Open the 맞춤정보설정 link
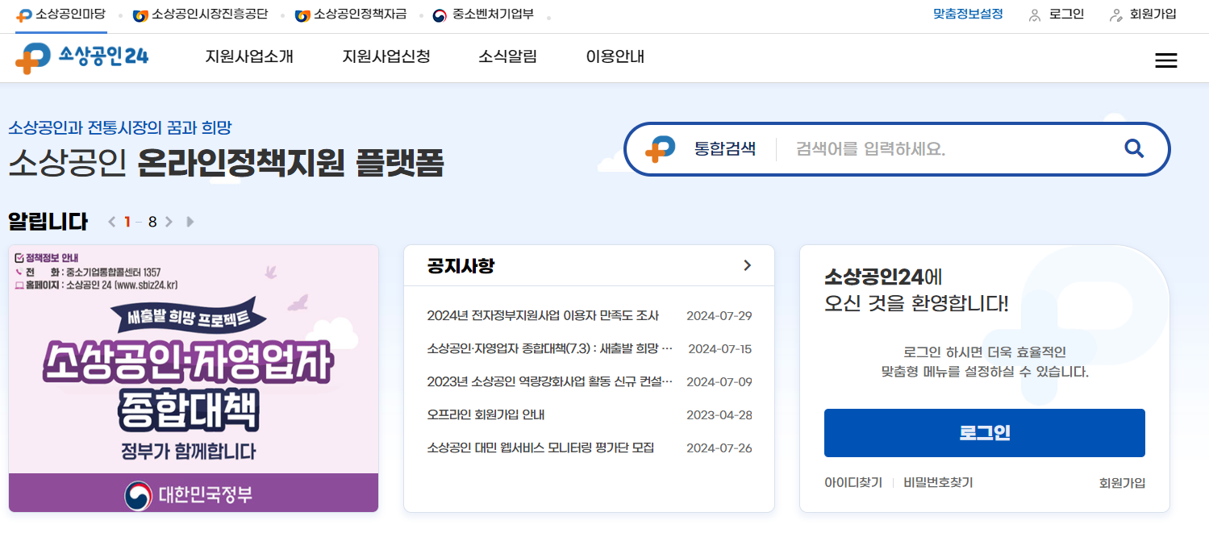 (968, 14)
